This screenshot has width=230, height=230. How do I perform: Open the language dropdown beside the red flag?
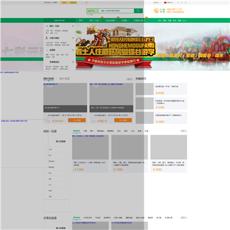[171, 3]
